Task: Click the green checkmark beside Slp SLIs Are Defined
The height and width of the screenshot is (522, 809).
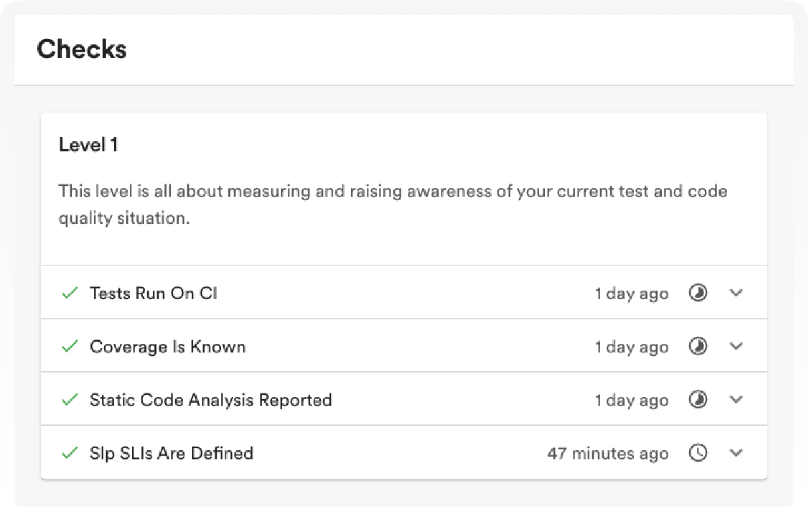Action: [x=70, y=453]
